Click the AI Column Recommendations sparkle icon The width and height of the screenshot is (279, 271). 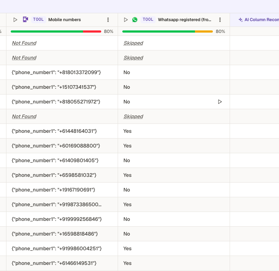pyautogui.click(x=241, y=20)
